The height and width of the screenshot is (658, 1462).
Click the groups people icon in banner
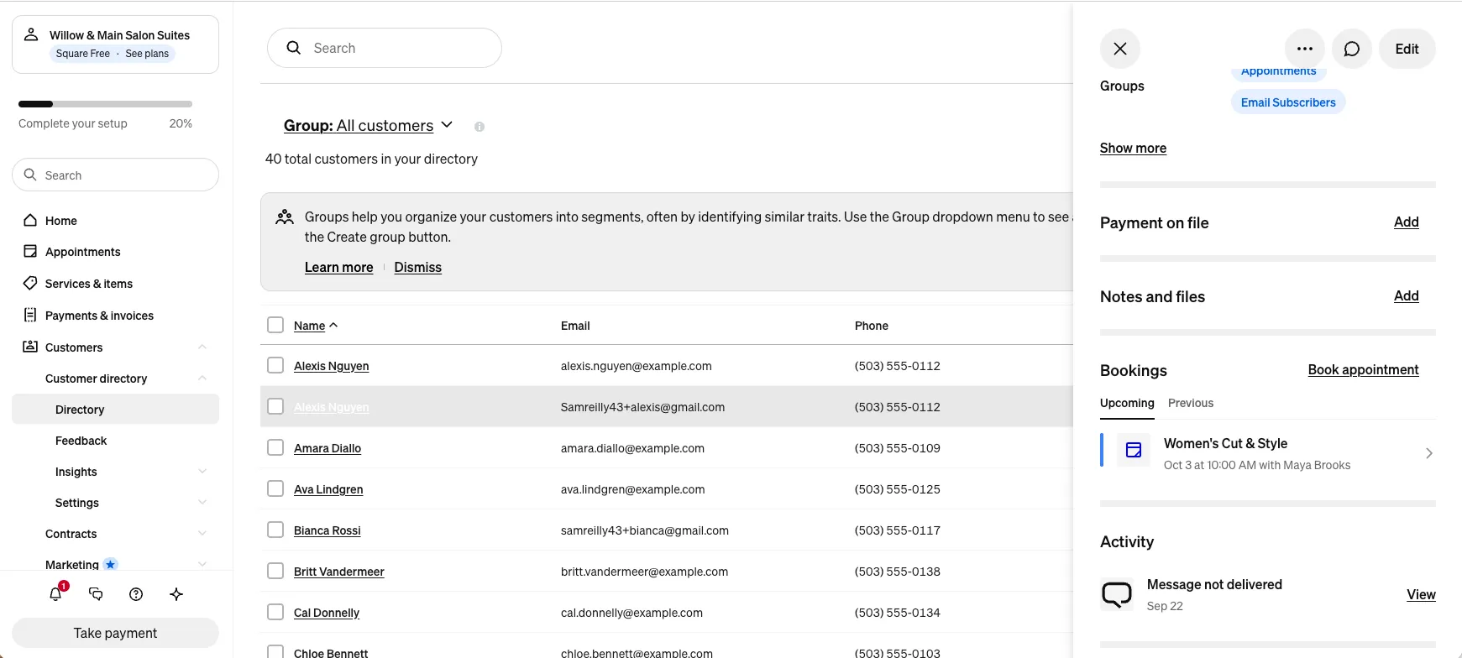pyautogui.click(x=285, y=217)
